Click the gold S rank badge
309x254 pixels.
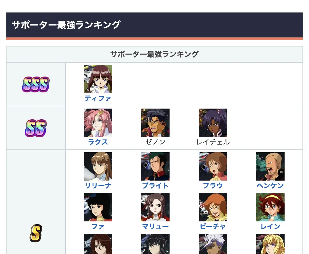click(x=36, y=233)
